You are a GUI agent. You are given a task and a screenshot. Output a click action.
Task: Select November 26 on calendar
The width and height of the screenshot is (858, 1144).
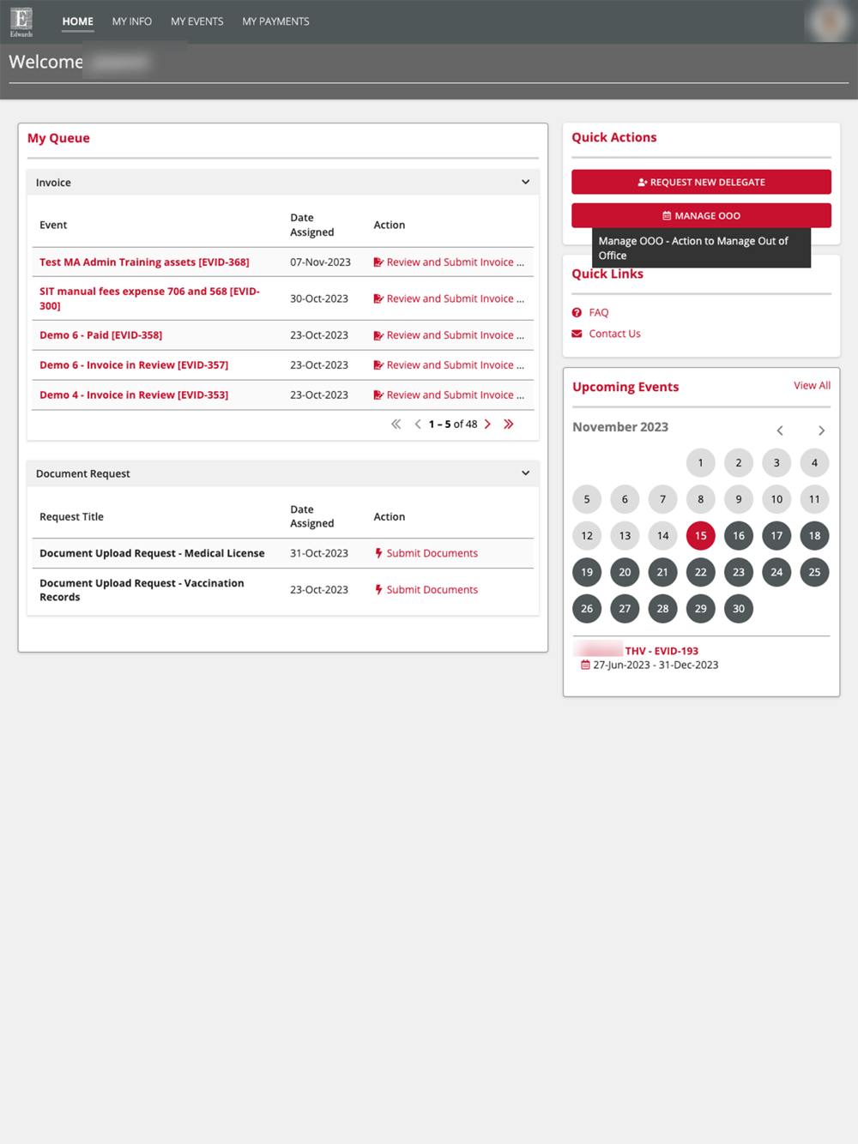[x=587, y=609]
